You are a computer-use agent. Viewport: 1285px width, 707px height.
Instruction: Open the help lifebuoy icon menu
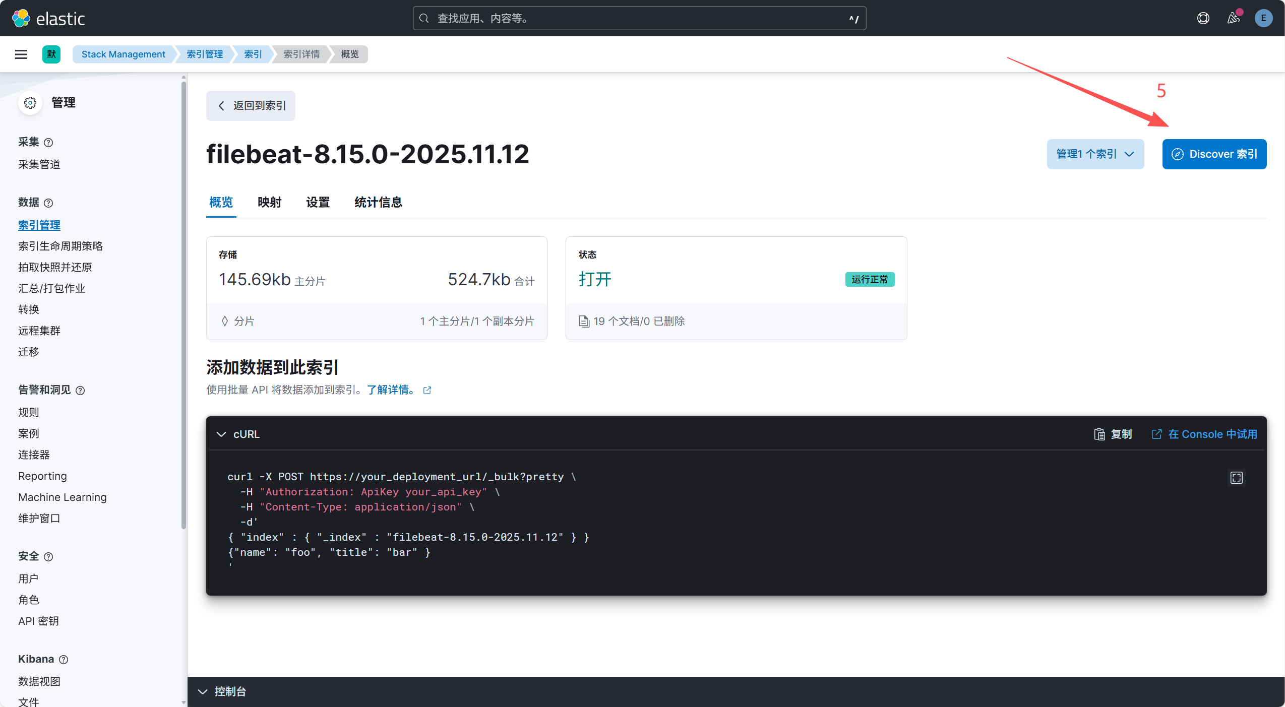point(1203,18)
